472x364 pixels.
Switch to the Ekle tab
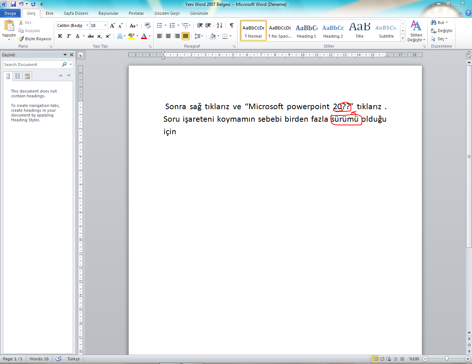[x=49, y=13]
